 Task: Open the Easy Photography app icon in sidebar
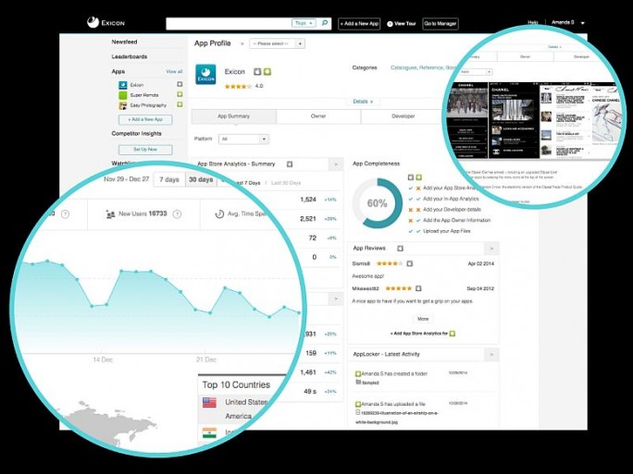pos(123,105)
